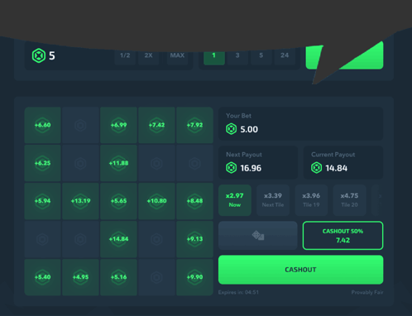Pick a random tile with dice button
This screenshot has width=412, height=316.
[258, 236]
